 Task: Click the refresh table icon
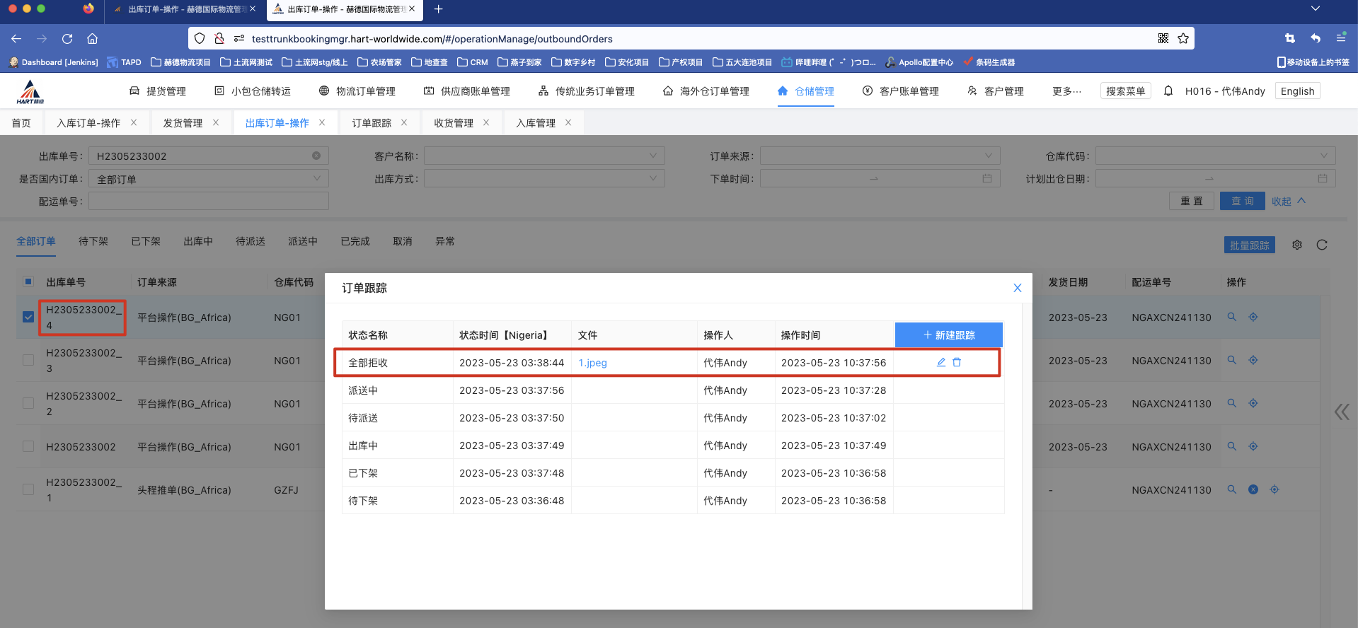pos(1321,245)
